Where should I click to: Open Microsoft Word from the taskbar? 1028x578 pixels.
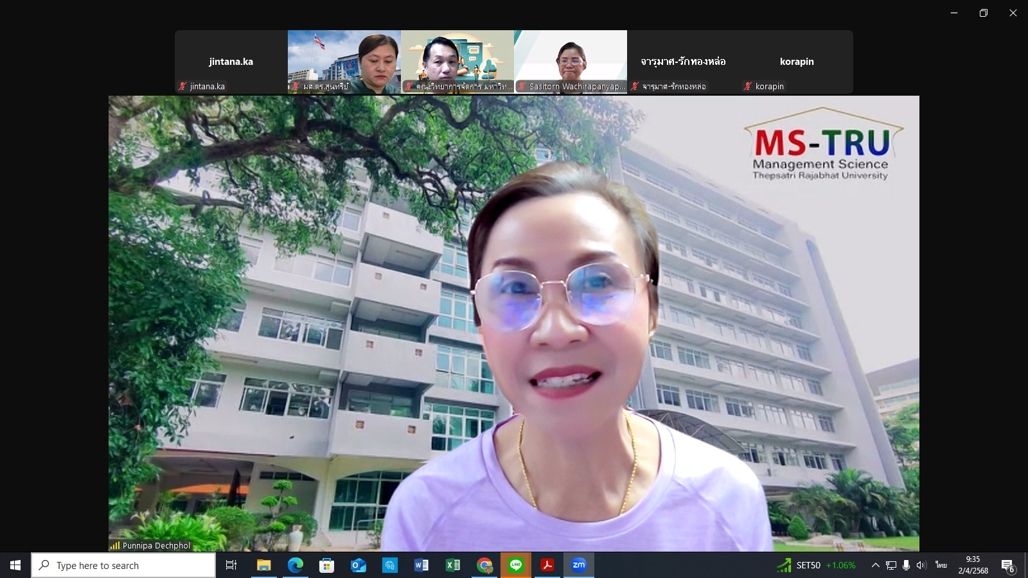[421, 565]
